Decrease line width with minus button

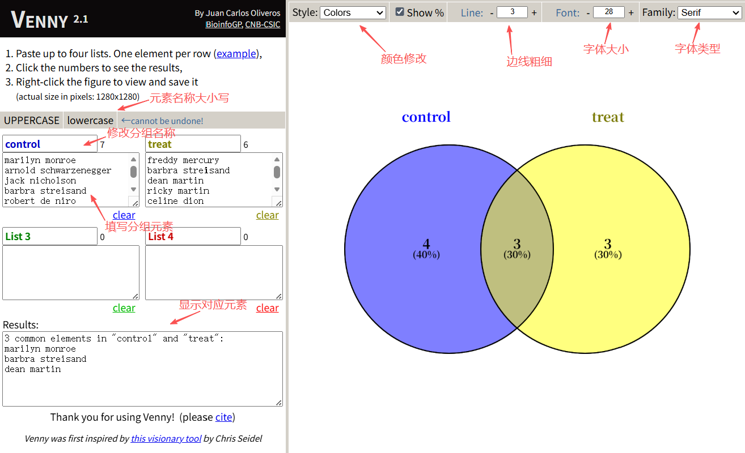click(492, 12)
